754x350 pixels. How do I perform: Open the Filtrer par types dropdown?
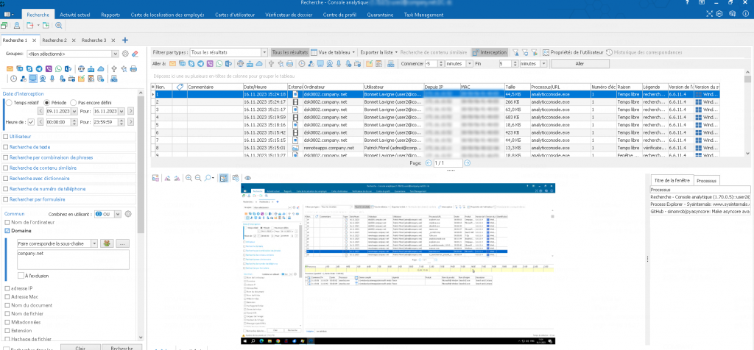click(264, 52)
